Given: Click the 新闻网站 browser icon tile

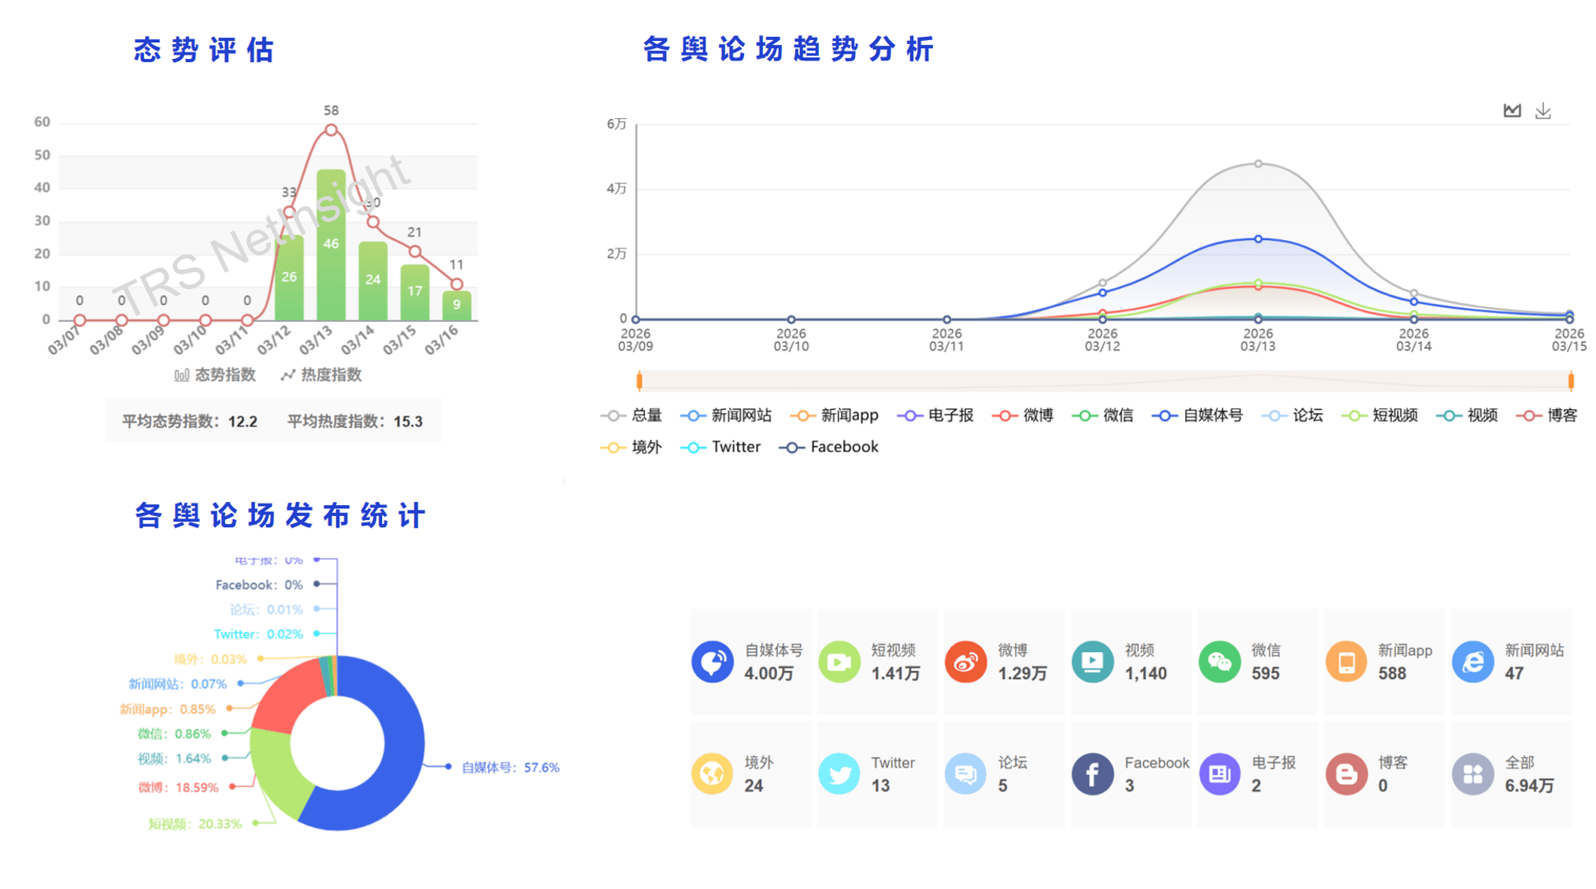Looking at the screenshot, I should click(x=1472, y=662).
